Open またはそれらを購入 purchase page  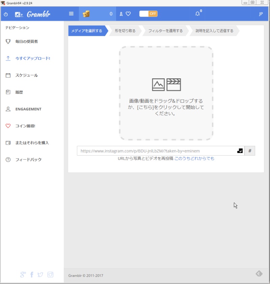[32, 143]
